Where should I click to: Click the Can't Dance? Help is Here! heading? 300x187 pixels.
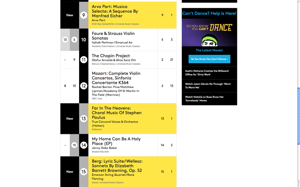(209, 13)
